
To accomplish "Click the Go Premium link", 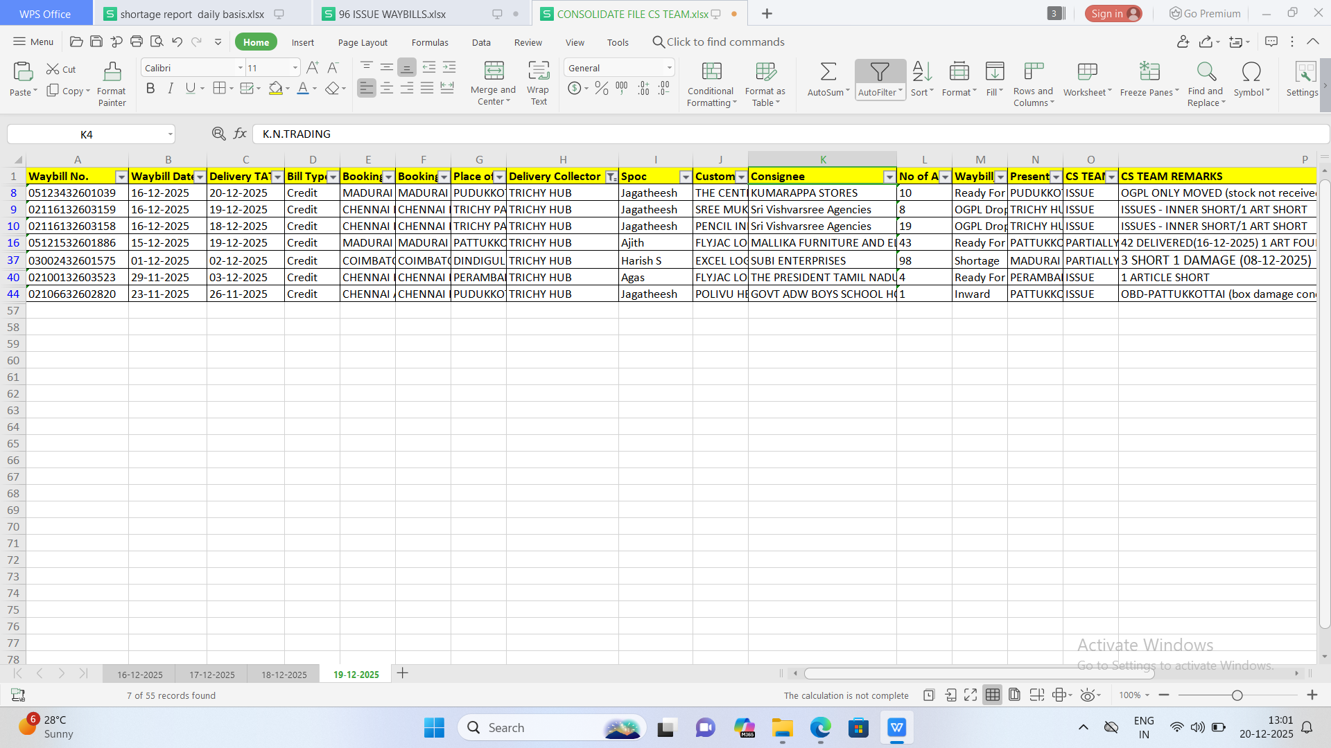I will (1205, 14).
